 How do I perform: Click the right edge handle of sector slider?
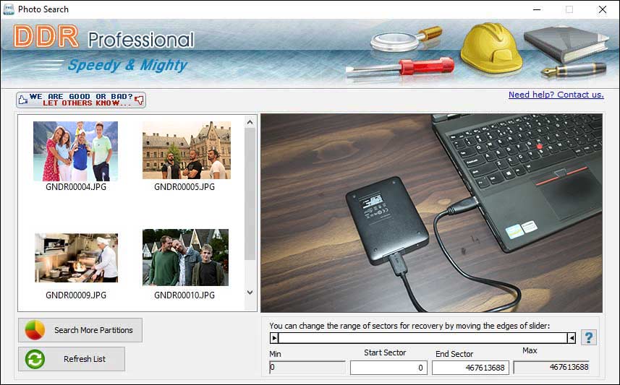coord(571,338)
